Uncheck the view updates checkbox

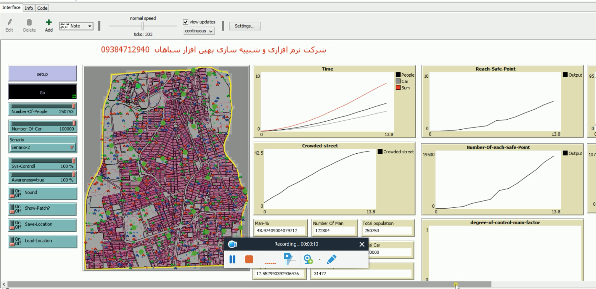tap(186, 22)
